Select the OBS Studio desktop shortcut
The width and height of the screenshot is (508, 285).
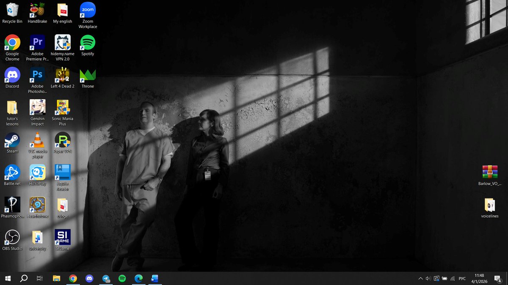coord(12,241)
